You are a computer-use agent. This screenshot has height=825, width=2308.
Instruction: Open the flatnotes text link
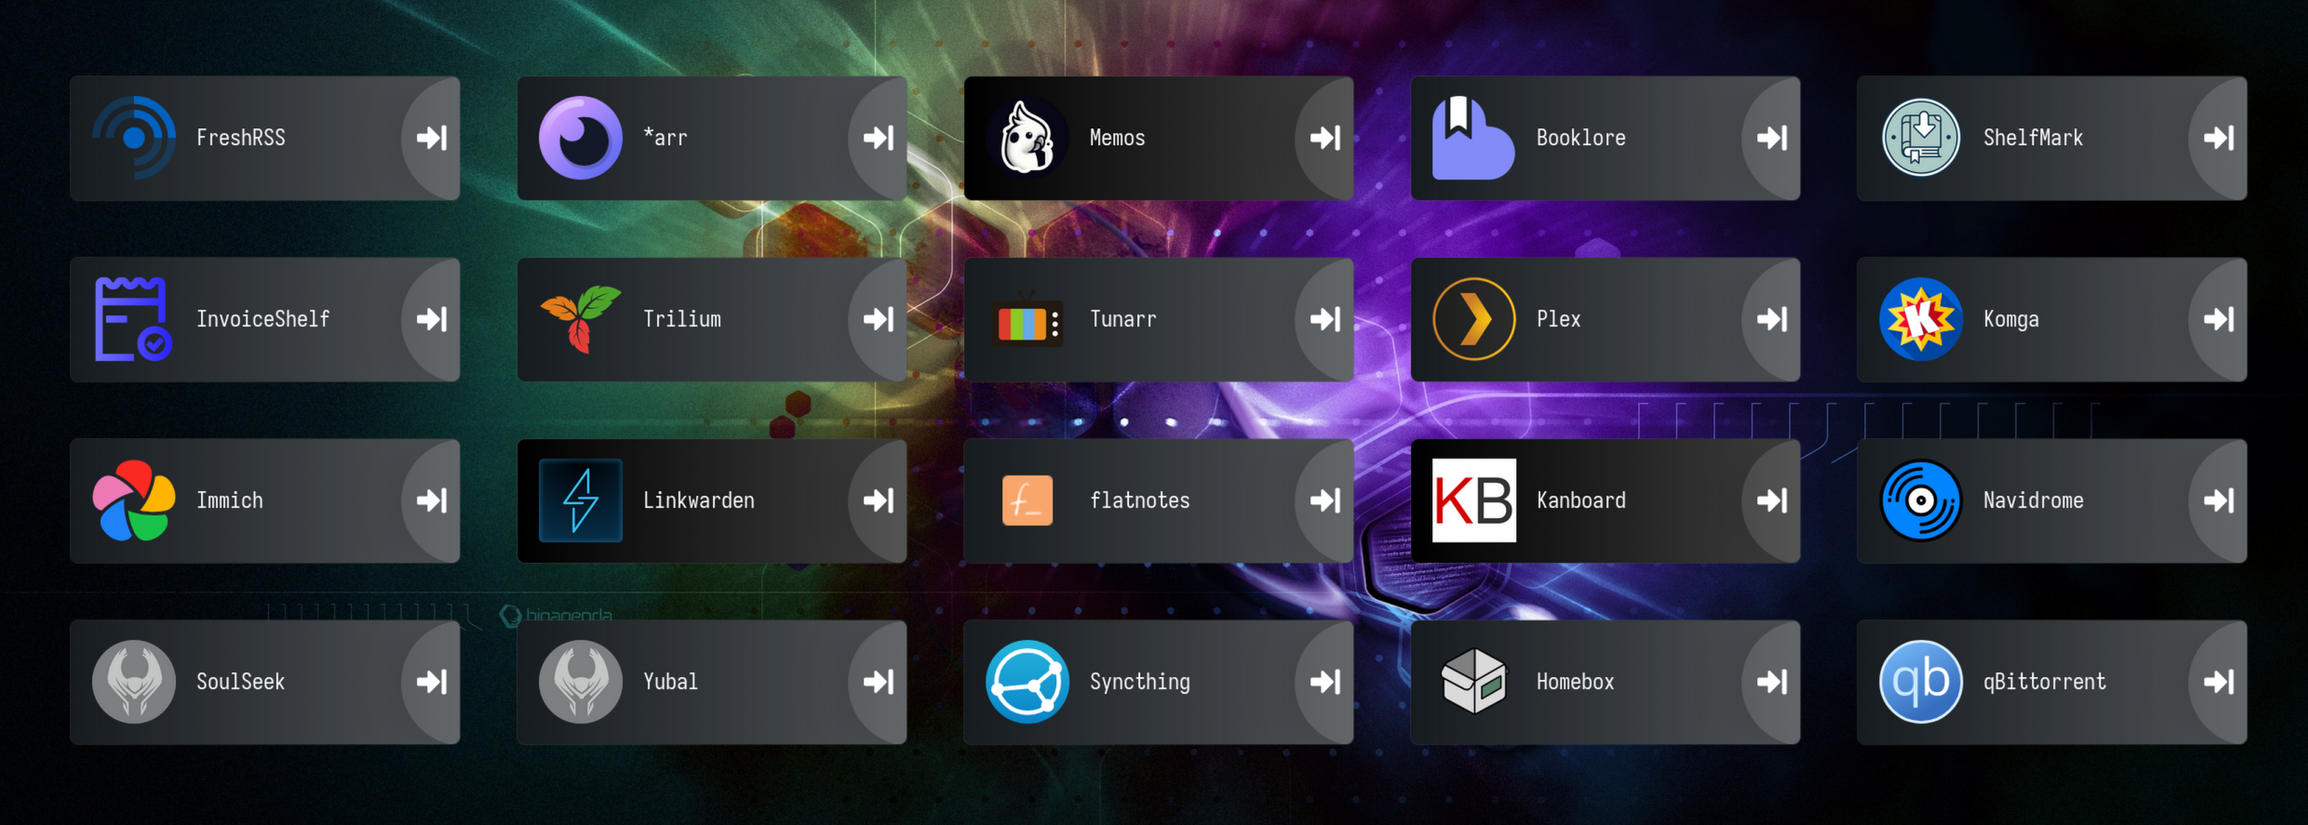[x=1139, y=500]
